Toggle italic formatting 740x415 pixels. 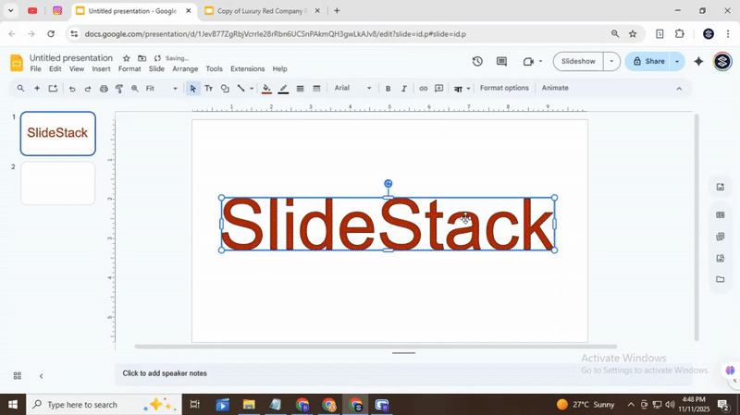[403, 89]
